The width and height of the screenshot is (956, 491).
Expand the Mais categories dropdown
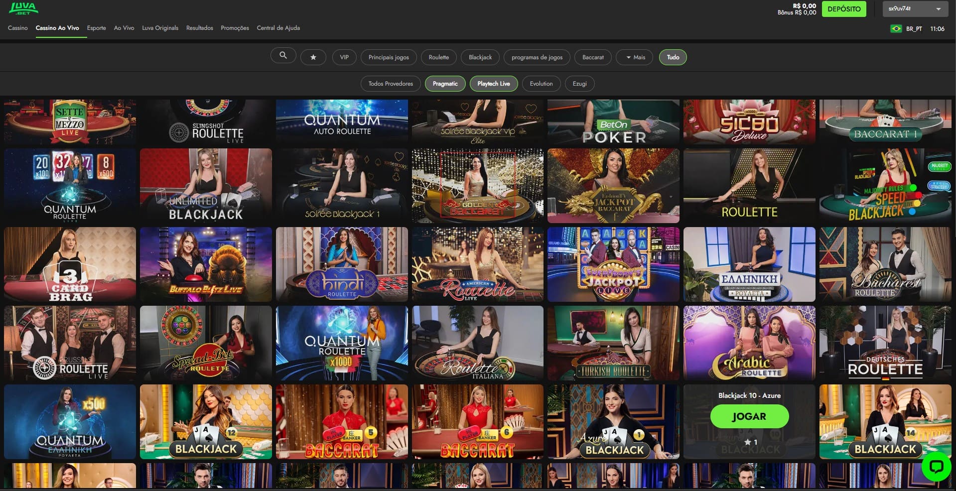(x=636, y=57)
